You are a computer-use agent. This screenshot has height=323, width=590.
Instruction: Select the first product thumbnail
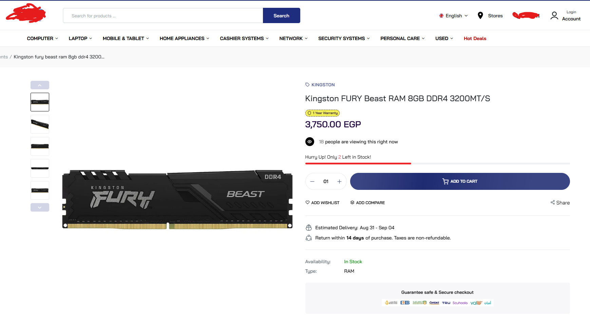click(x=40, y=102)
